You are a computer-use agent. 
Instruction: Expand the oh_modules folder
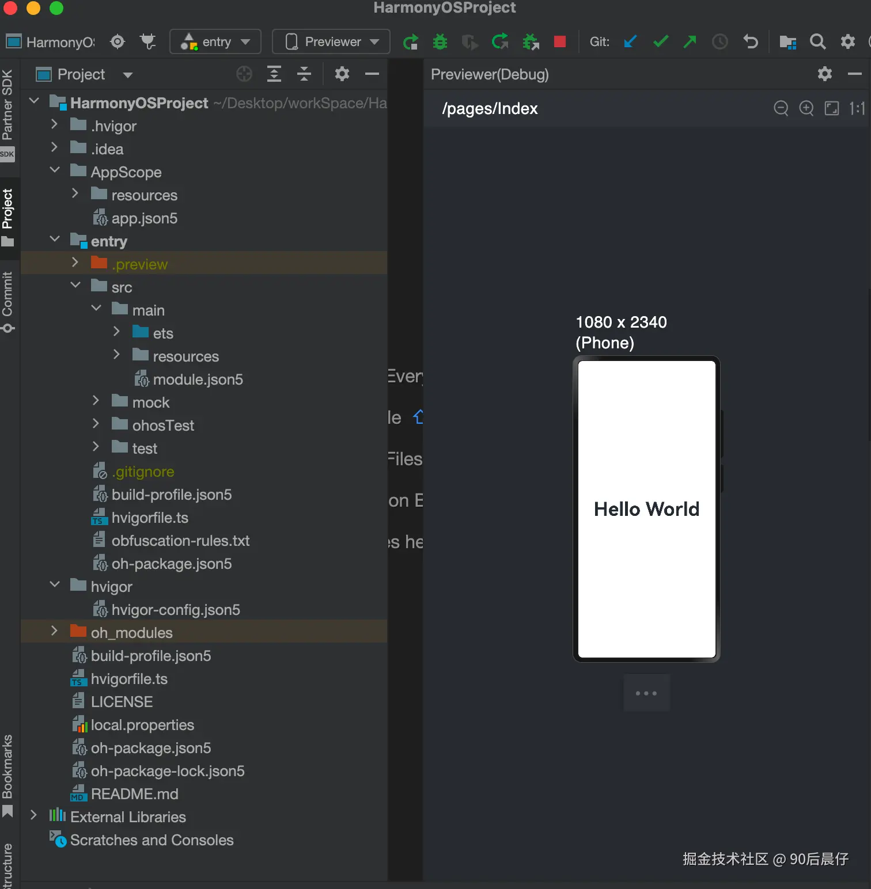(54, 631)
